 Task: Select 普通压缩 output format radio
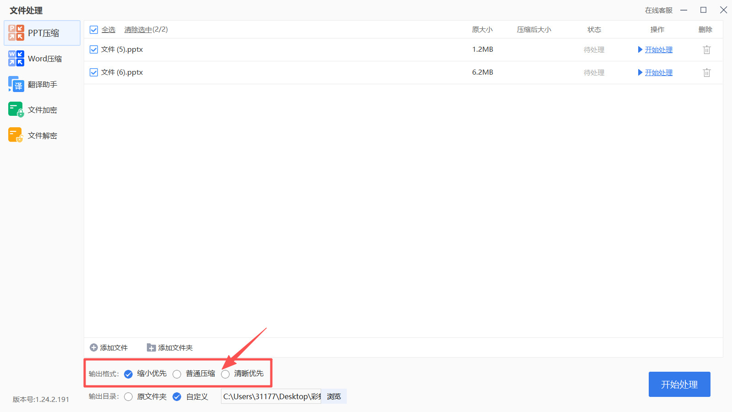click(x=177, y=374)
